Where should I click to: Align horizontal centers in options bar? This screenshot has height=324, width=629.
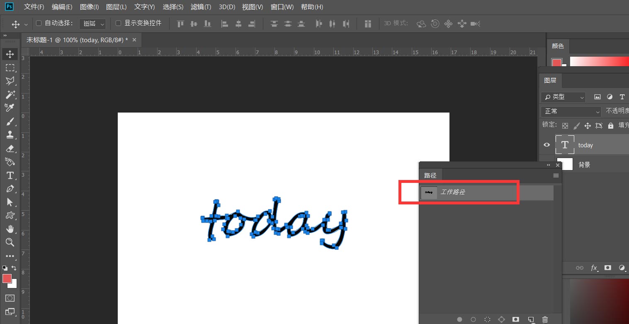(238, 24)
